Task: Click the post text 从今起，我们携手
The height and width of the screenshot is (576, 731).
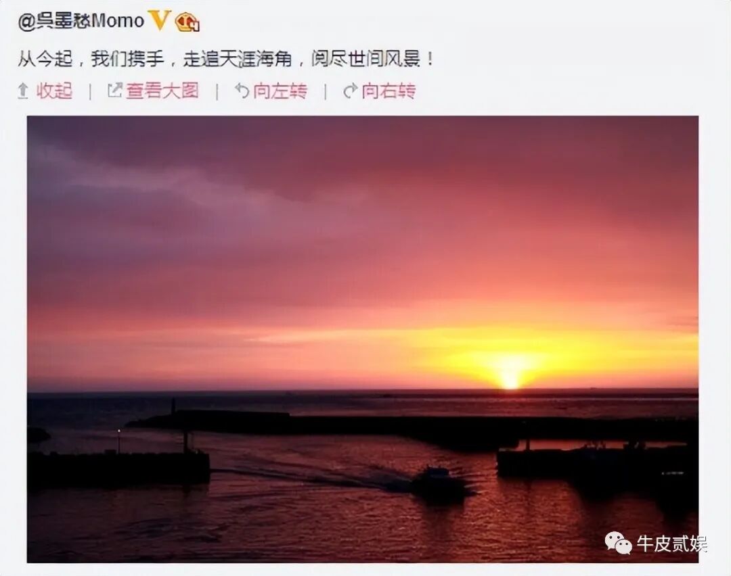Action: coord(91,59)
